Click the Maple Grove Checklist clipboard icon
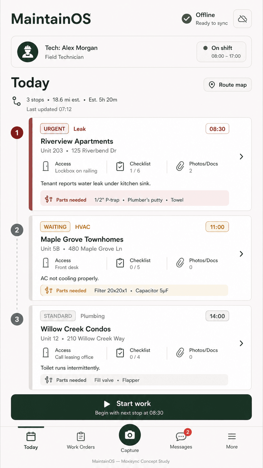Screen dimensions: 263x468 pyautogui.click(x=120, y=263)
